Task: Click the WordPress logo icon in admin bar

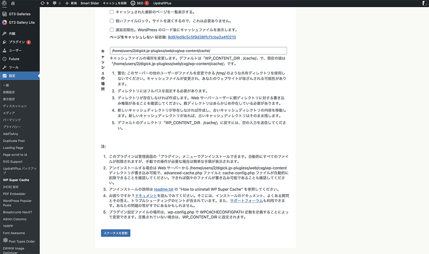Action: (5, 3)
